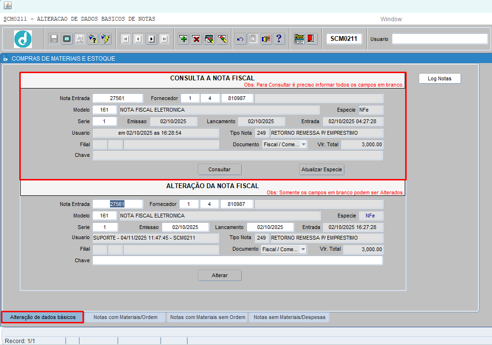Click the blue question mark help icon
The width and height of the screenshot is (492, 345).
[279, 39]
